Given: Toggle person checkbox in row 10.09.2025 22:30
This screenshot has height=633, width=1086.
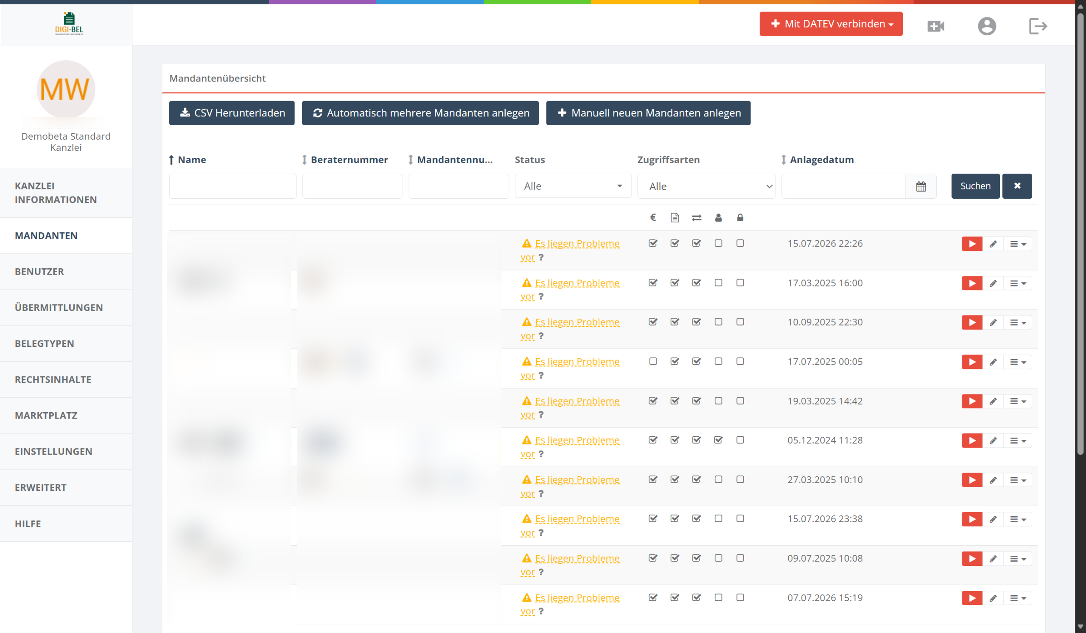Looking at the screenshot, I should coord(718,322).
